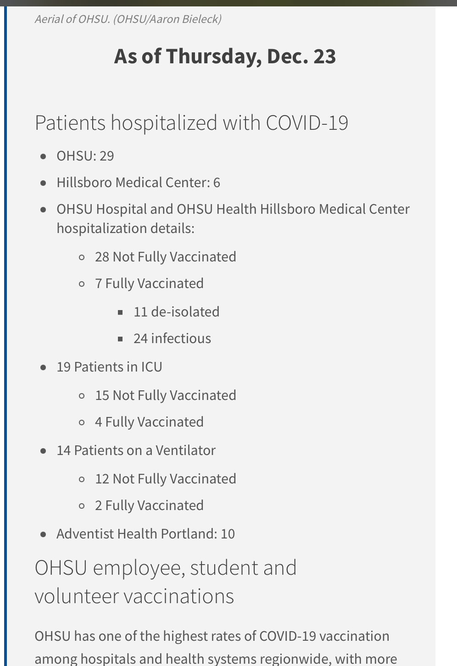
Task: Click the 'Patients hospitalized with COVID-19' heading
Action: coord(191,123)
